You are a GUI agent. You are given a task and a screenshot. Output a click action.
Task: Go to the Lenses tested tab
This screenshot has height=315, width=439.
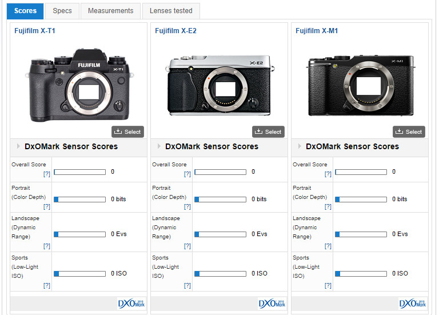click(171, 11)
